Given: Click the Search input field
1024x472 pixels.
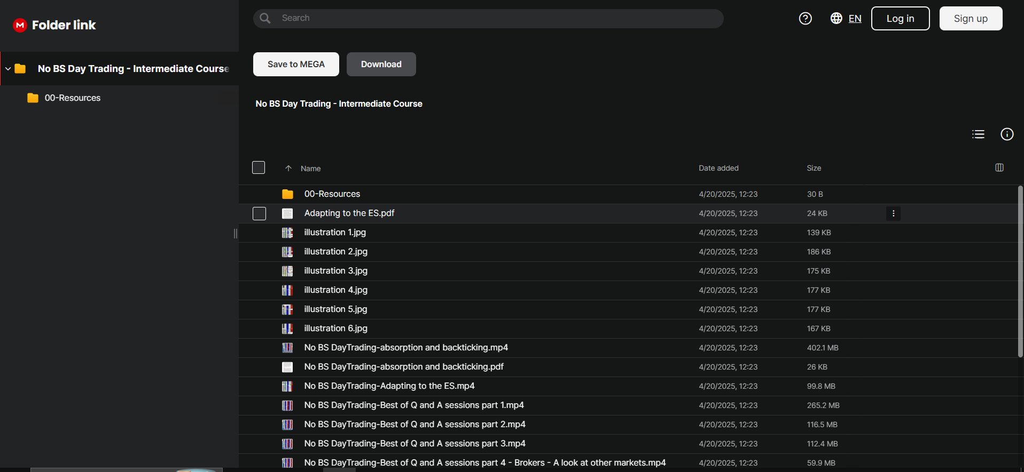Looking at the screenshot, I should [x=488, y=18].
